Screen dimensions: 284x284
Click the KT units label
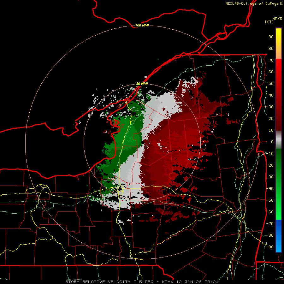[x=269, y=22]
